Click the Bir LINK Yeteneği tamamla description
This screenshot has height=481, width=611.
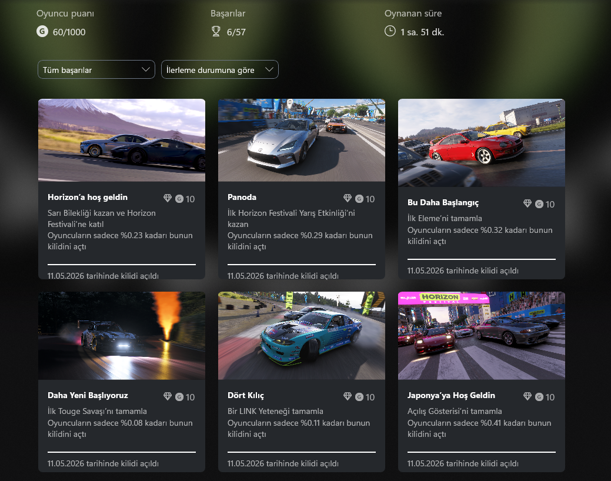coord(275,411)
